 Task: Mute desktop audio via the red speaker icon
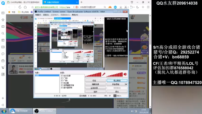tap(125, 74)
